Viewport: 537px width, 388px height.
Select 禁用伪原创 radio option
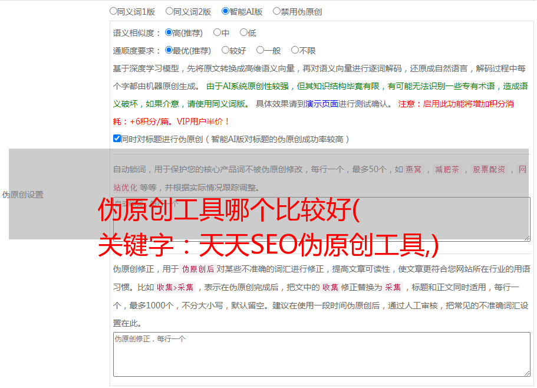(276, 11)
